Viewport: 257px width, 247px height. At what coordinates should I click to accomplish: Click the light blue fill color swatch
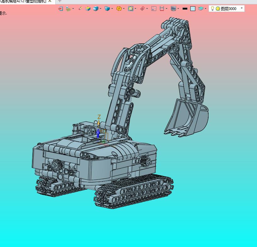coord(193,9)
